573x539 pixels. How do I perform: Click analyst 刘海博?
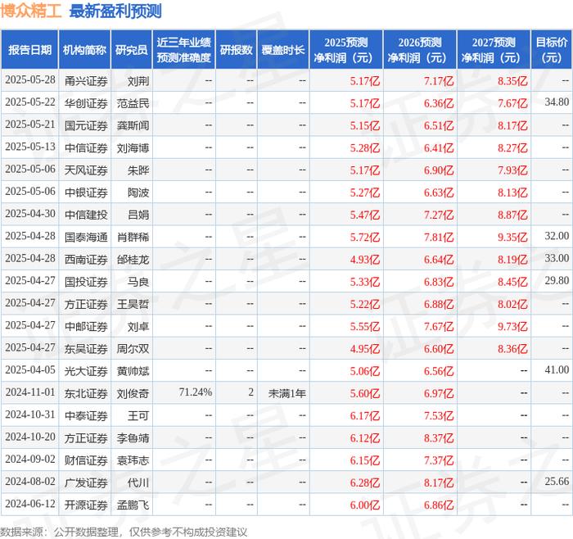click(133, 147)
